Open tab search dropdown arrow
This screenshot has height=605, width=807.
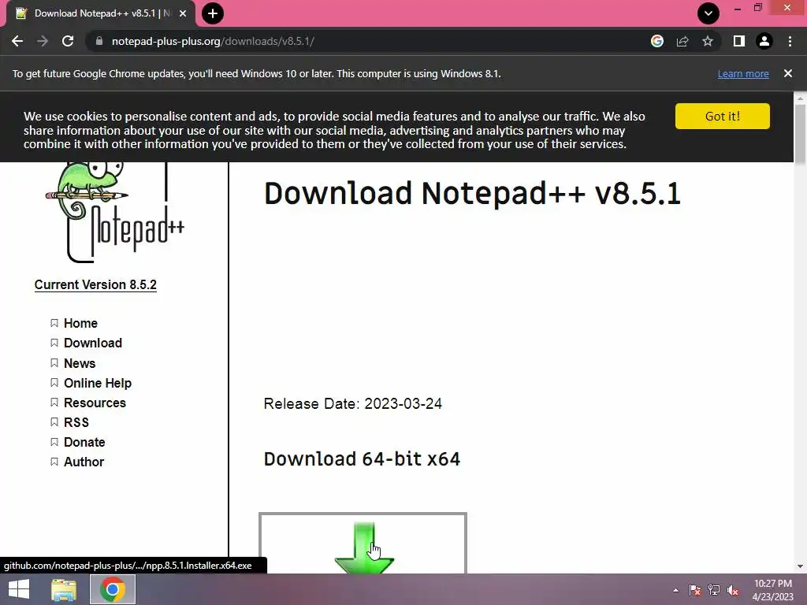[708, 13]
